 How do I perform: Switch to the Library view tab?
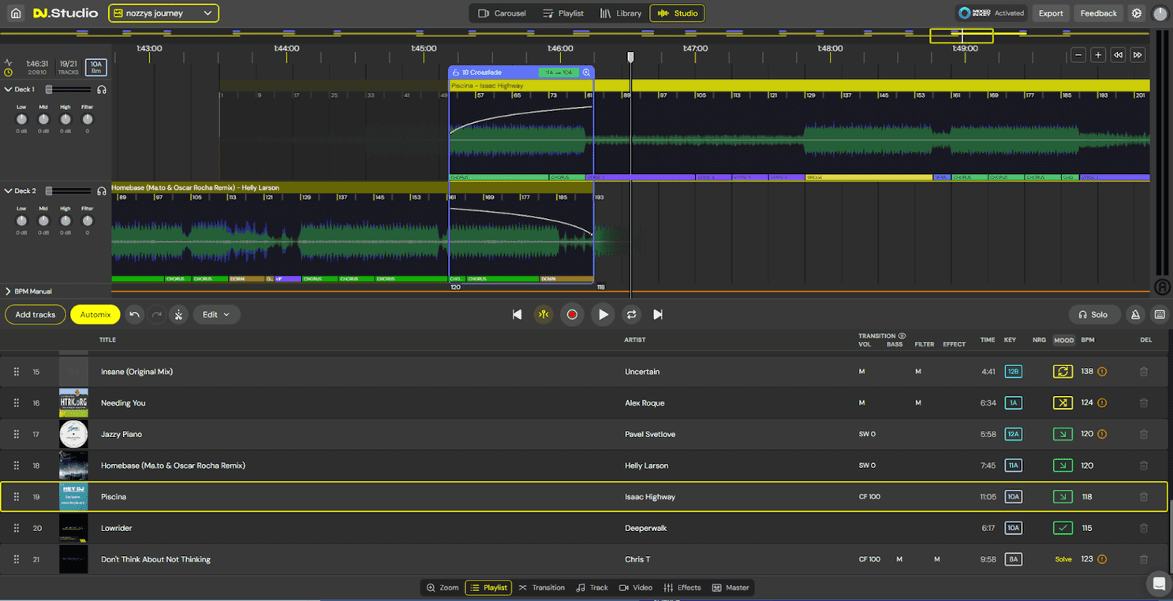620,13
